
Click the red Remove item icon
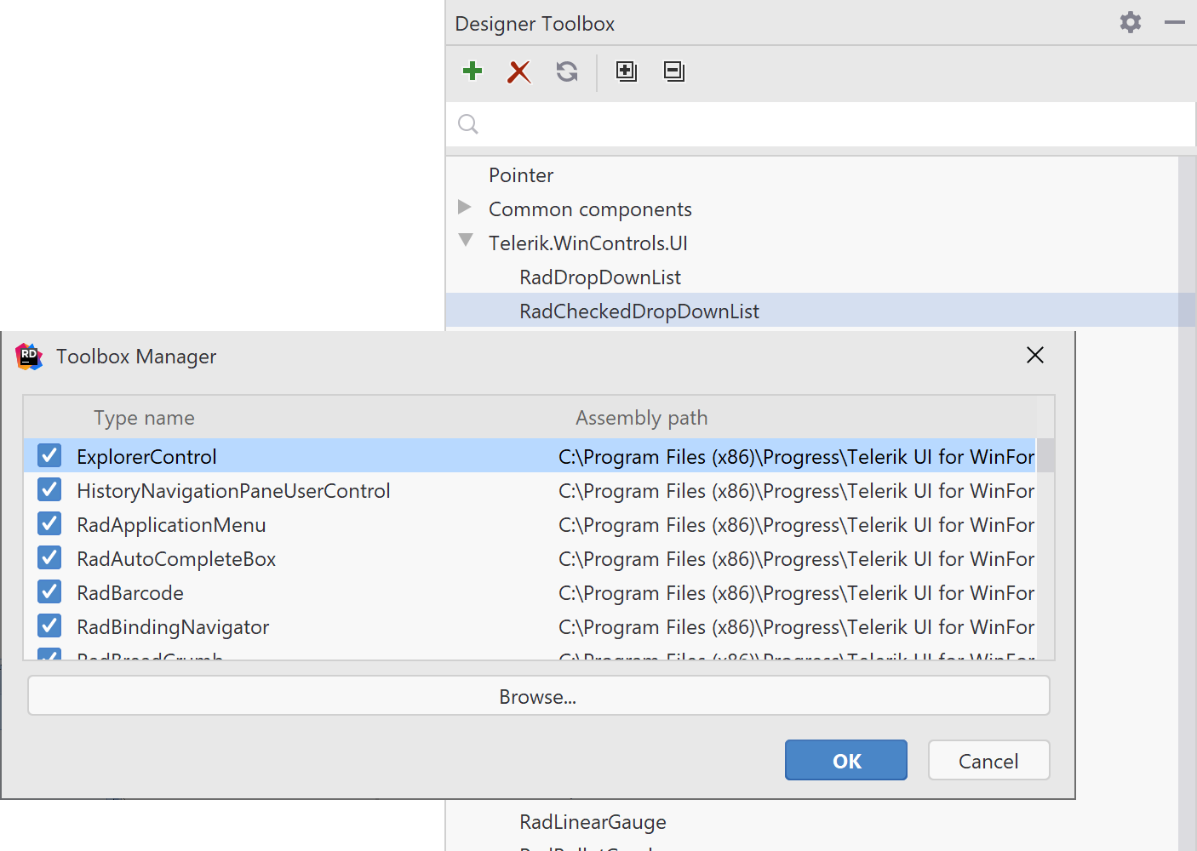(518, 71)
